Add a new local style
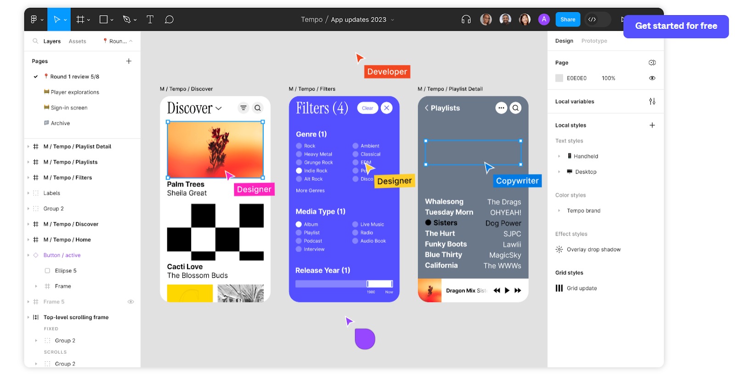This screenshot has width=735, height=382. [652, 125]
